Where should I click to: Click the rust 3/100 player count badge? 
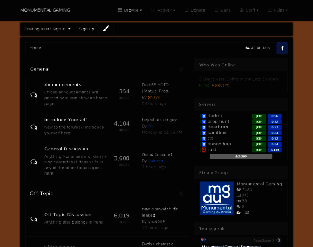274,149
